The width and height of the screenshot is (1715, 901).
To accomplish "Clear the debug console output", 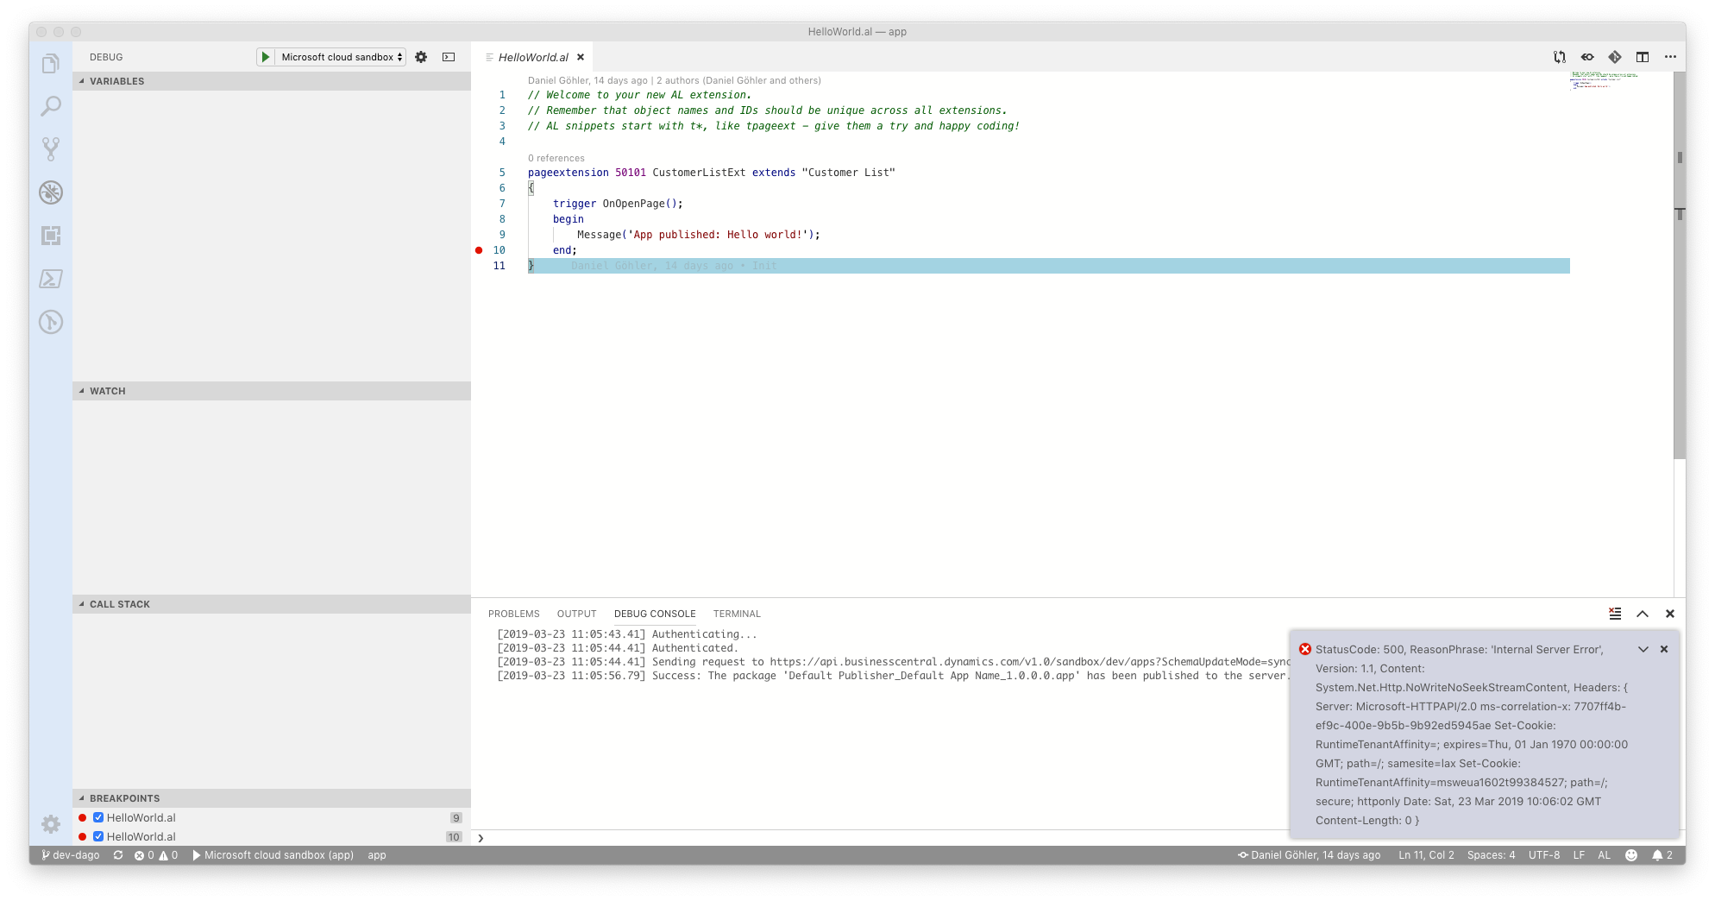I will pyautogui.click(x=1615, y=614).
